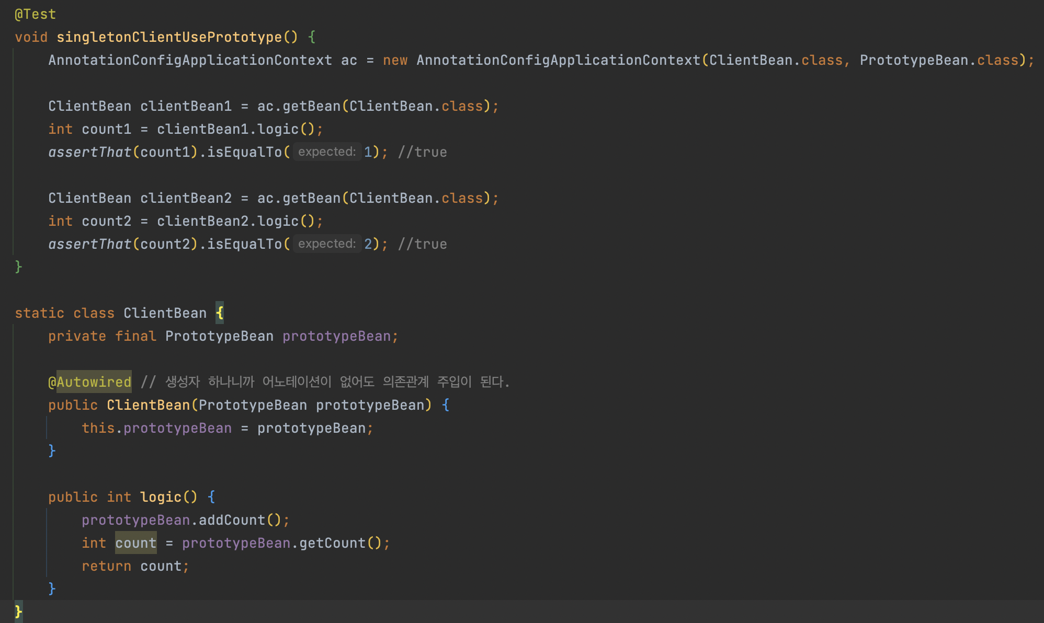Click the first //true comment
The height and width of the screenshot is (623, 1044).
pyautogui.click(x=422, y=152)
